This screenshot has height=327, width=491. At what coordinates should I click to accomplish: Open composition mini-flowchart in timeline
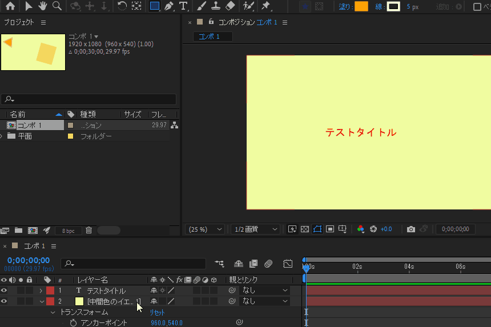[x=219, y=264]
